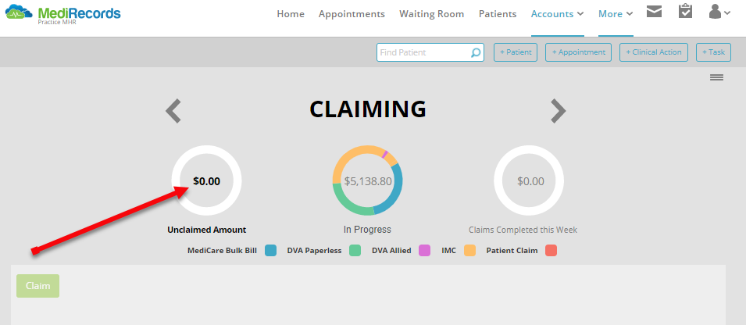Expand the More dropdown menu
Image resolution: width=746 pixels, height=325 pixels.
(x=615, y=14)
